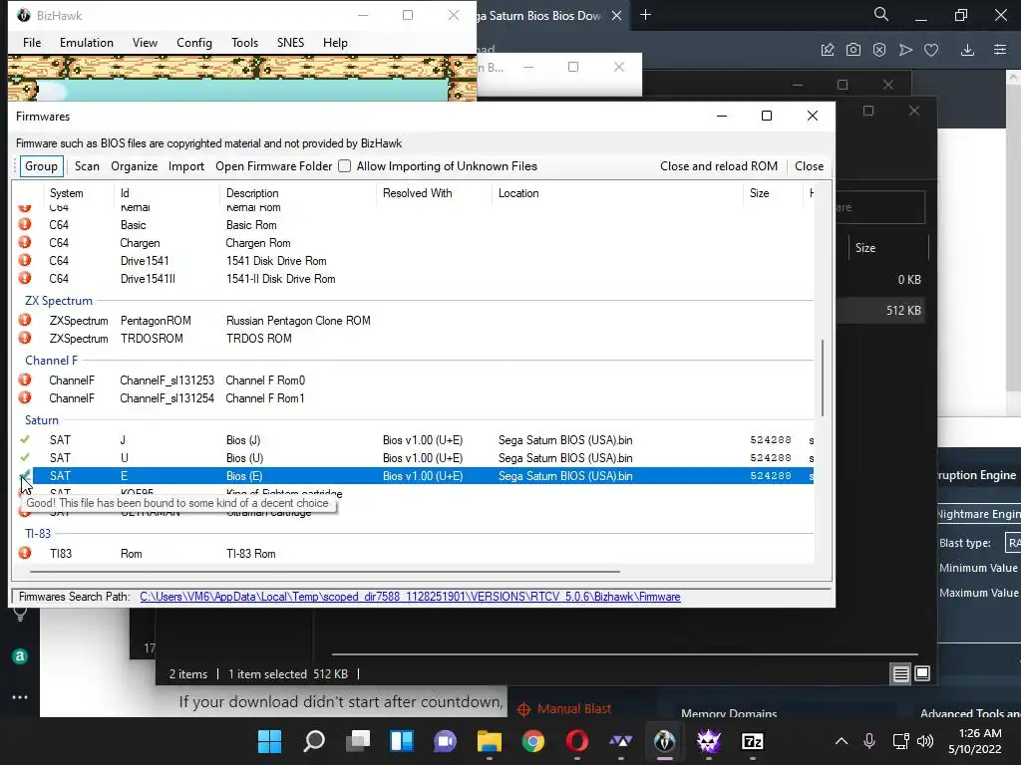The width and height of the screenshot is (1021, 765).
Task: Sort by the Size column header in Firmwares
Action: coord(759,193)
